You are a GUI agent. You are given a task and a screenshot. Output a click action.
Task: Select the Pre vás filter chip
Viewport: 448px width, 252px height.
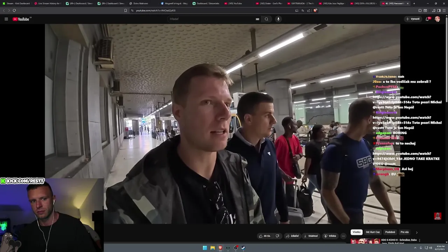click(405, 232)
